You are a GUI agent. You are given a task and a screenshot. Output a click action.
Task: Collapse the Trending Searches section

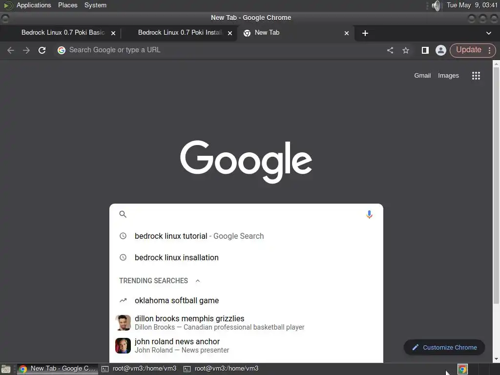pyautogui.click(x=197, y=281)
